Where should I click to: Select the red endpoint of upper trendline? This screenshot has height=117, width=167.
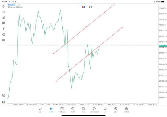point(54,53)
